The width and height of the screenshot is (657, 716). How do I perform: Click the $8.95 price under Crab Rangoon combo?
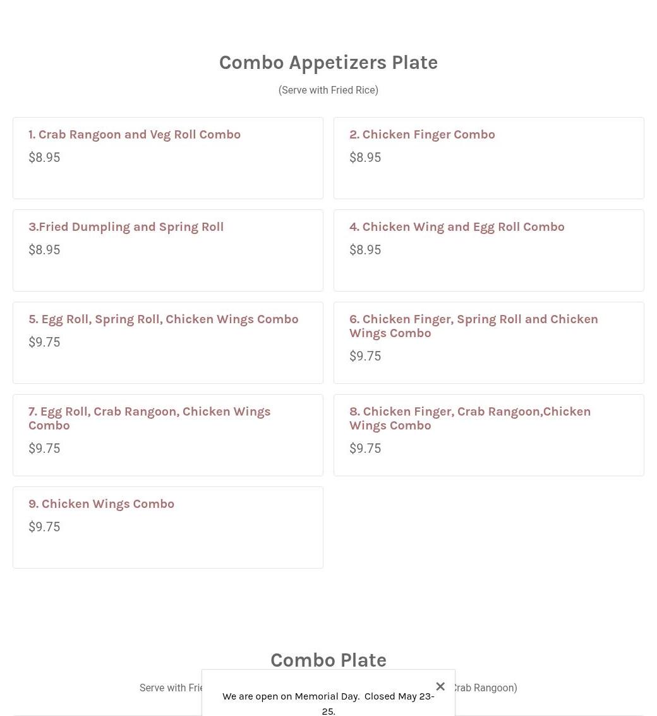pos(44,157)
